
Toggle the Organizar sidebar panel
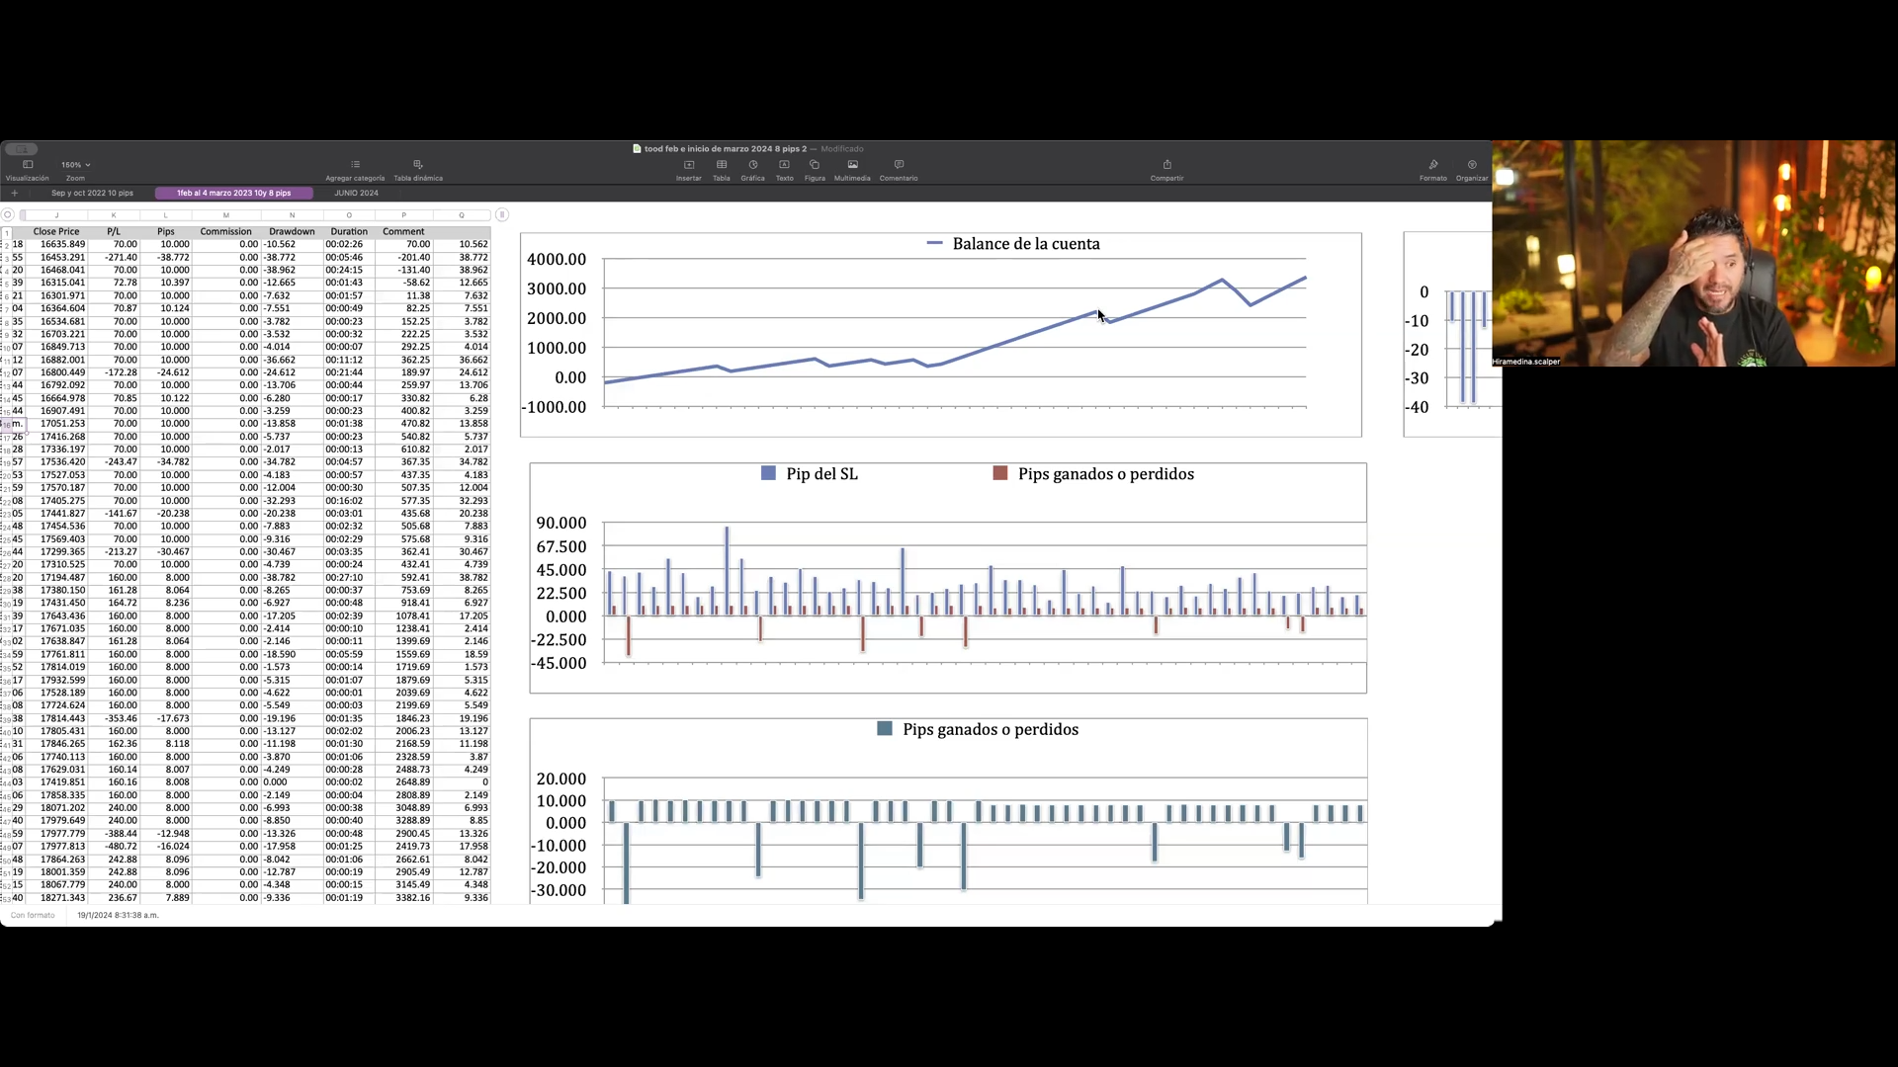point(1472,165)
